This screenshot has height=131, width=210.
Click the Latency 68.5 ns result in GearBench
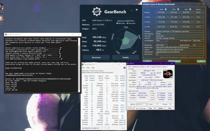pyautogui.click(x=100, y=50)
